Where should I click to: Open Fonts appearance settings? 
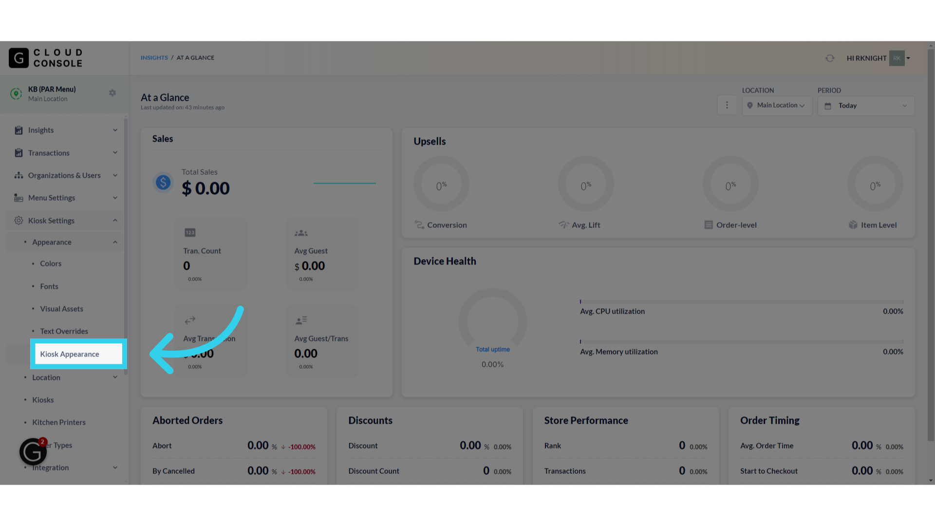49,286
